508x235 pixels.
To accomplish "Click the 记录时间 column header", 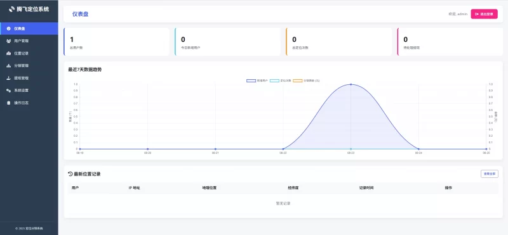I will click(x=366, y=187).
